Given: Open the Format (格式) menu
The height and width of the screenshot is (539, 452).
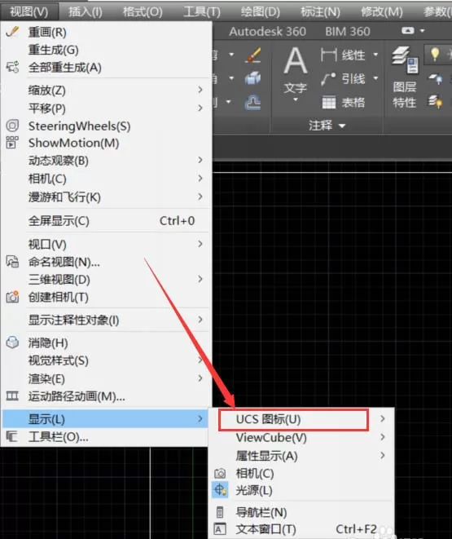Looking at the screenshot, I should click(143, 11).
